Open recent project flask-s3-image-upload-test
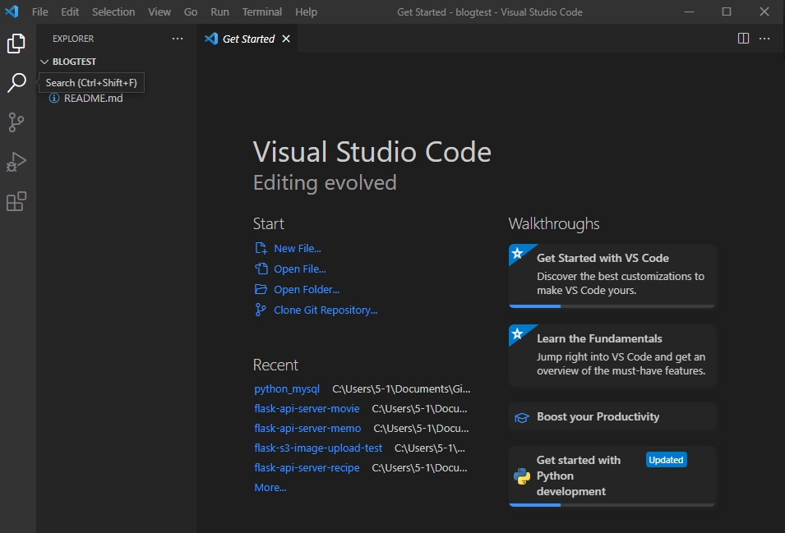785x533 pixels. [x=318, y=448]
